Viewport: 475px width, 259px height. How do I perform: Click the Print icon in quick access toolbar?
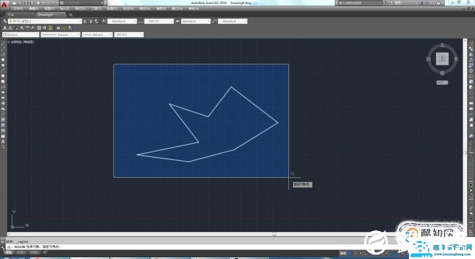tap(37, 3)
